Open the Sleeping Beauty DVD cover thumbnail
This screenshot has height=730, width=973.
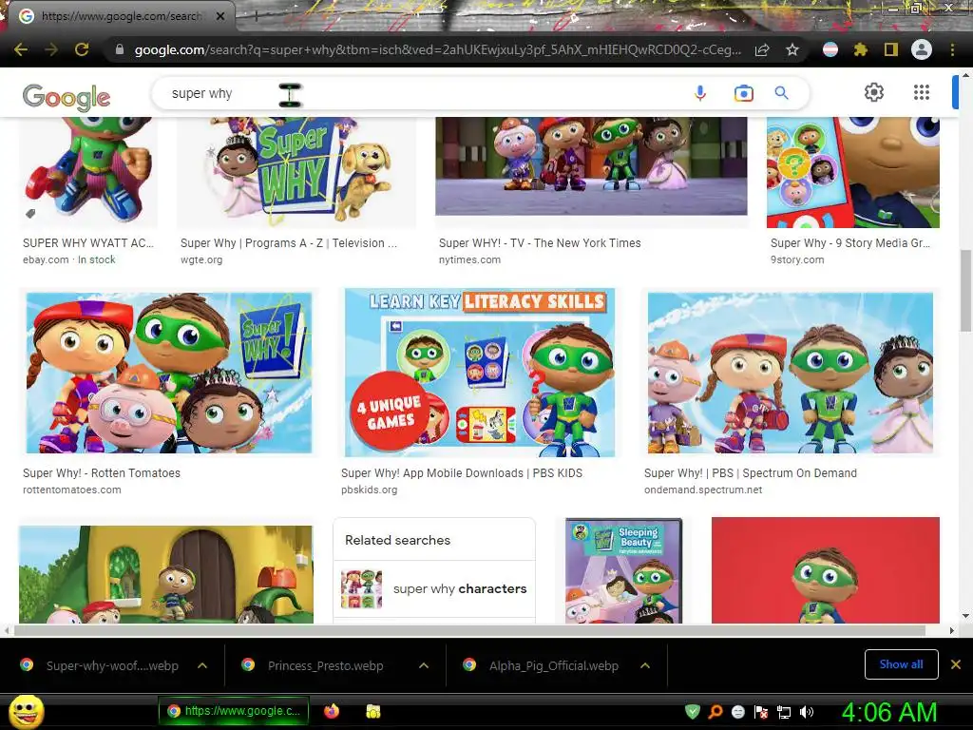623,571
